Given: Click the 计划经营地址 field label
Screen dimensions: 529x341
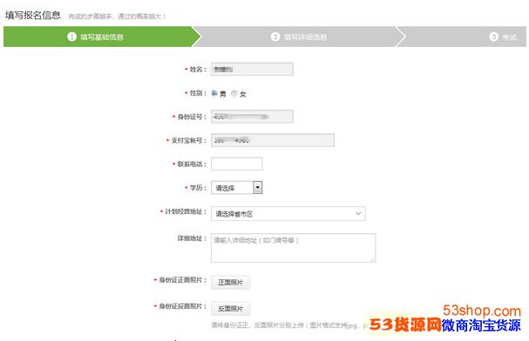Looking at the screenshot, I should 186,211.
